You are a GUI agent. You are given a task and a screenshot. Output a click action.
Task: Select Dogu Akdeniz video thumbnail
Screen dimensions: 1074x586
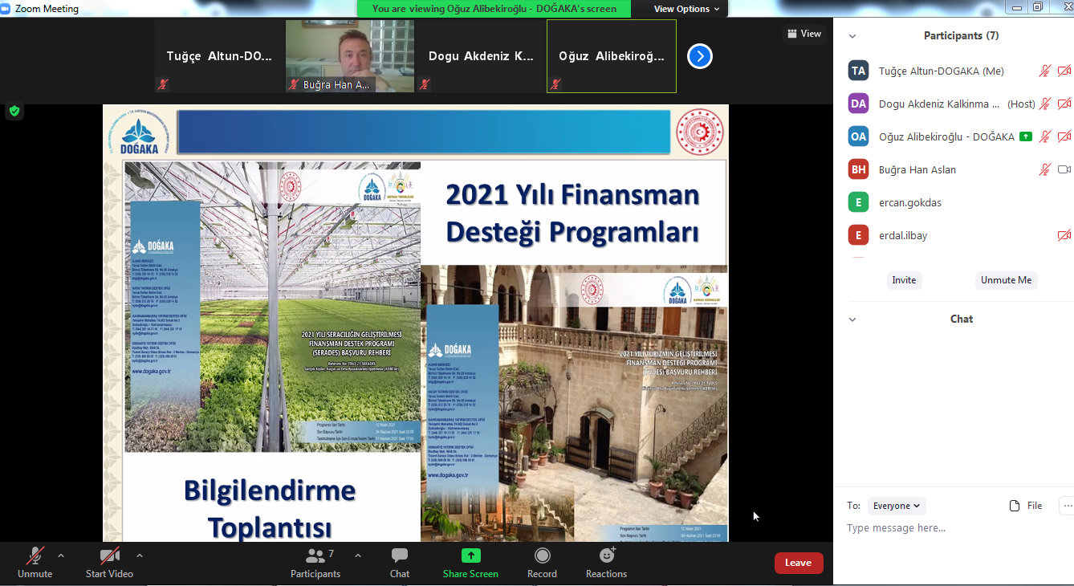coord(481,56)
